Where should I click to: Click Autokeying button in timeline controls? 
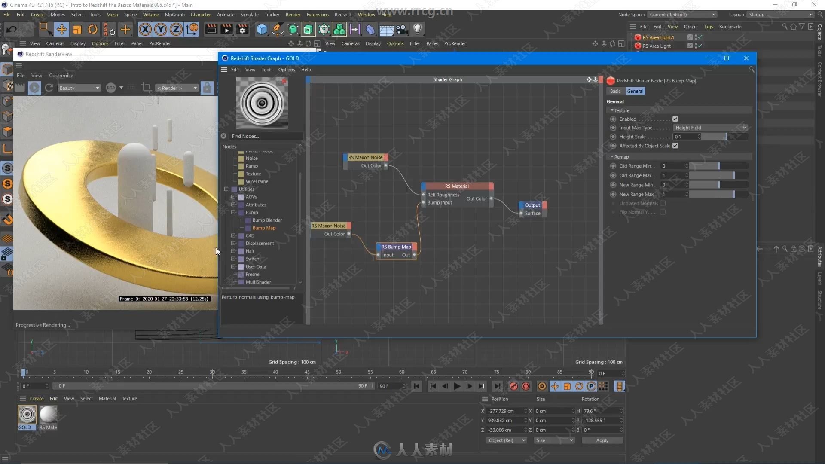[526, 386]
